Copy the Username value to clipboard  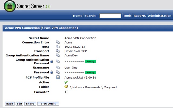click(58, 67)
